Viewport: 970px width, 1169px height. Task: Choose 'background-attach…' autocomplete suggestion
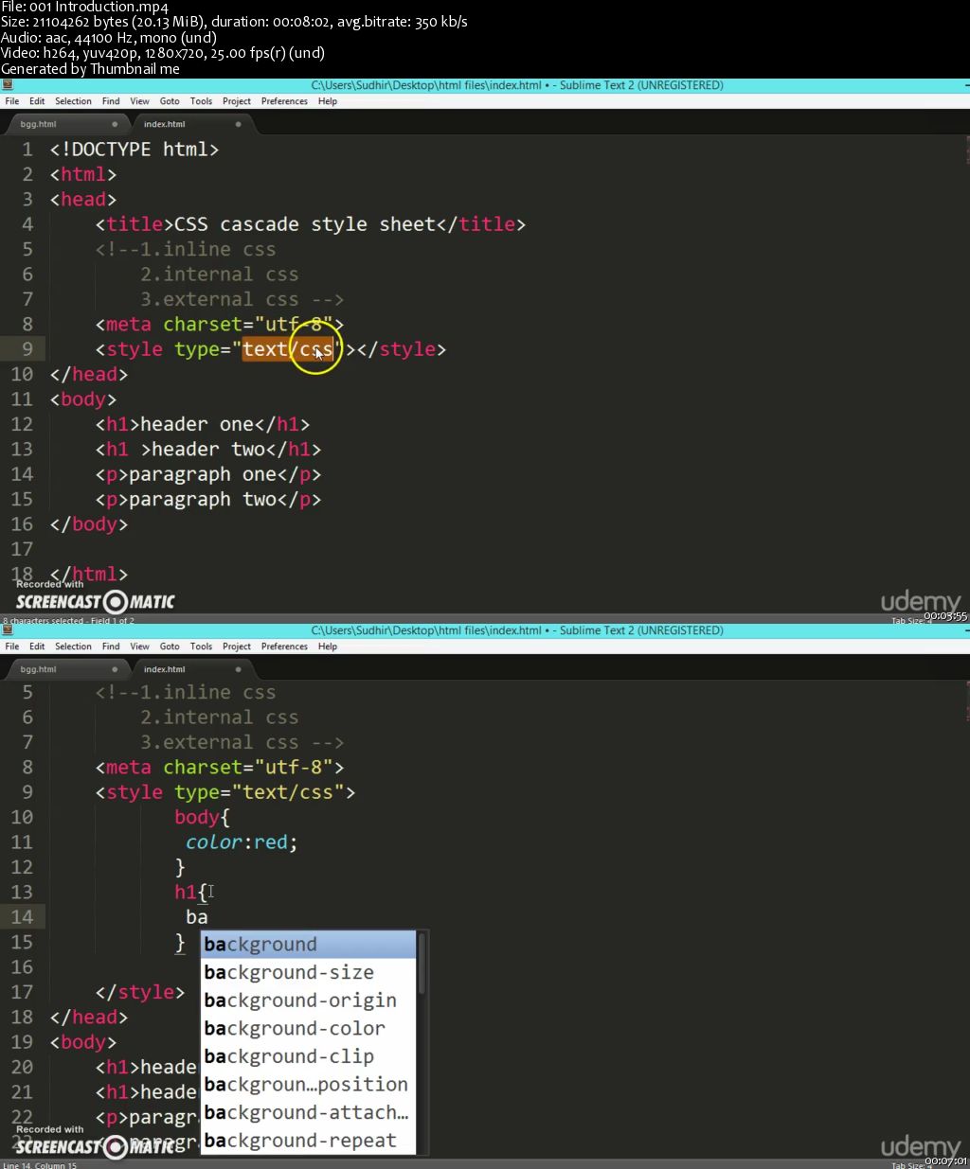(309, 1112)
